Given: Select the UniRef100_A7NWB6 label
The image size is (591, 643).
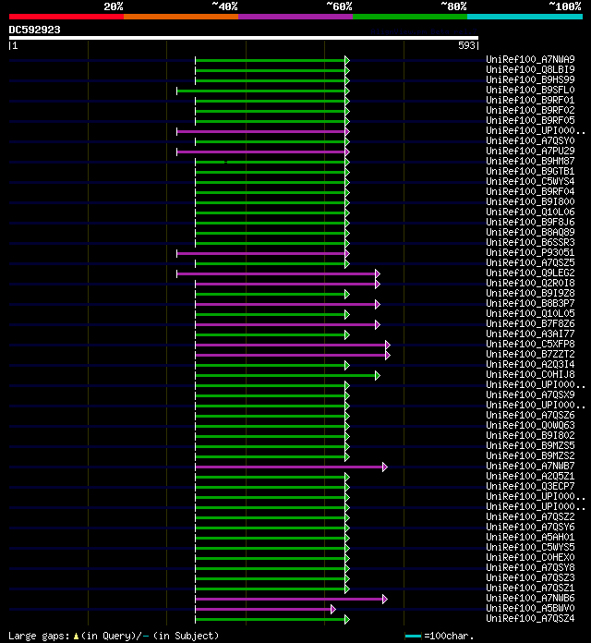Looking at the screenshot, I should [530, 598].
